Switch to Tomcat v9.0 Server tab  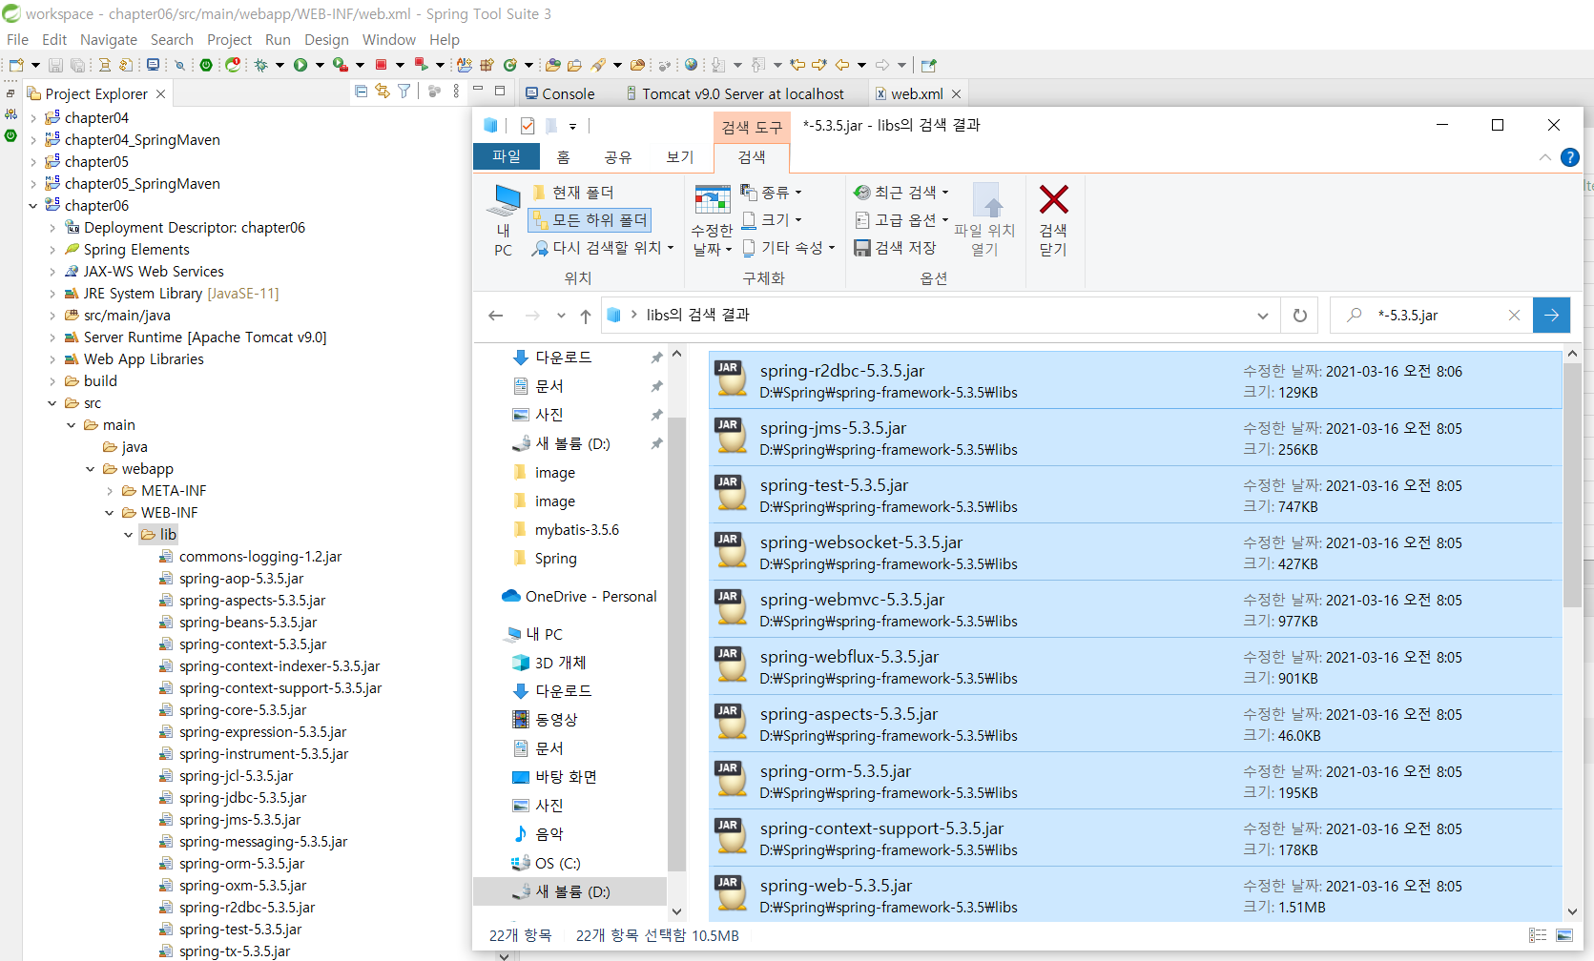pyautogui.click(x=735, y=93)
